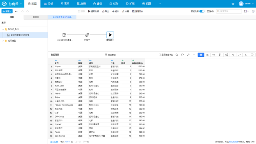The width and height of the screenshot is (256, 144).
Task: Click the 自由查询 (Free query) button
Action: (110, 55)
